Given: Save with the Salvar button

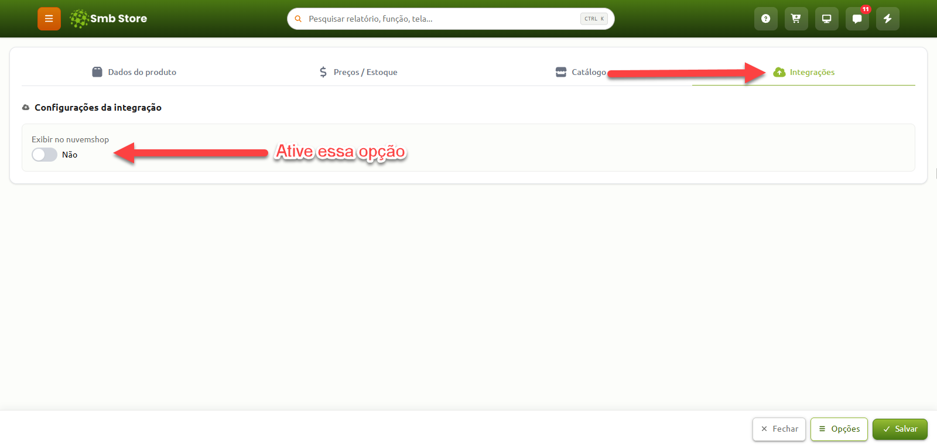Looking at the screenshot, I should click(x=900, y=429).
